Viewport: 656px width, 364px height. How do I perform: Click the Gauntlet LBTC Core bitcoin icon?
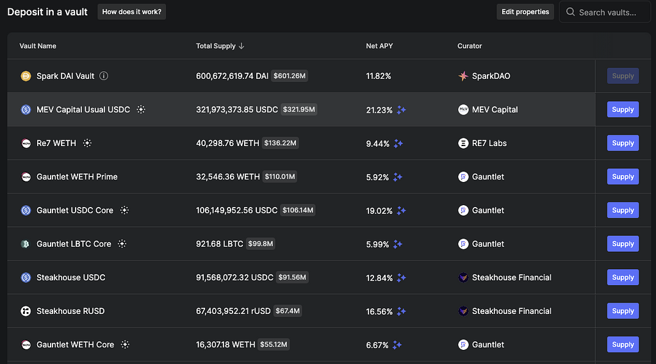(26, 244)
